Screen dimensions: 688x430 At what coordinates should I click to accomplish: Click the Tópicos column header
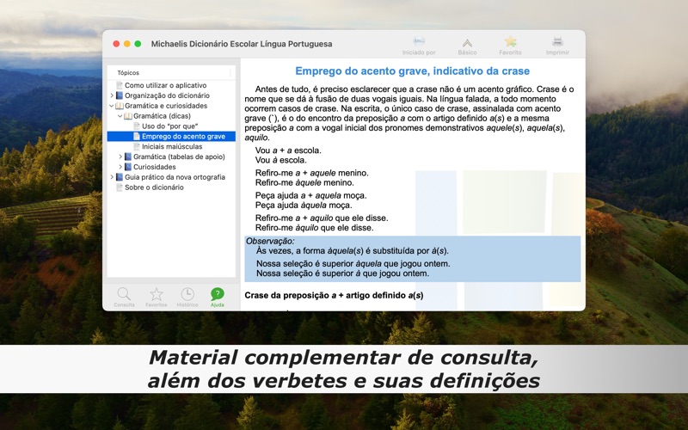coord(128,73)
